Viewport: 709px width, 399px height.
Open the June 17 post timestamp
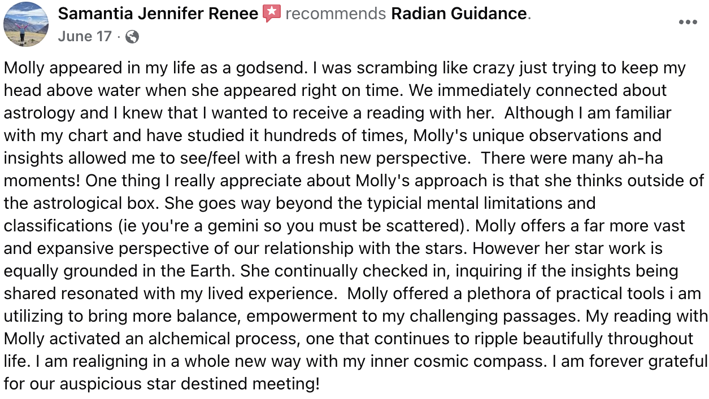click(85, 37)
